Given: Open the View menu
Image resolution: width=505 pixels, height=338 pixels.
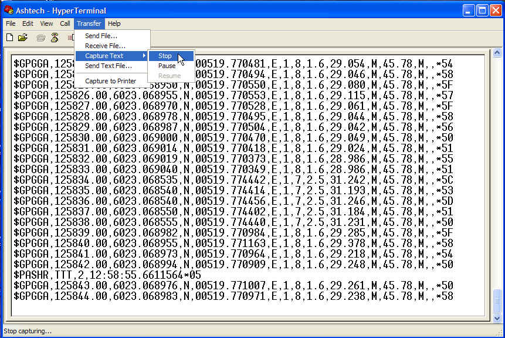Looking at the screenshot, I should [46, 23].
